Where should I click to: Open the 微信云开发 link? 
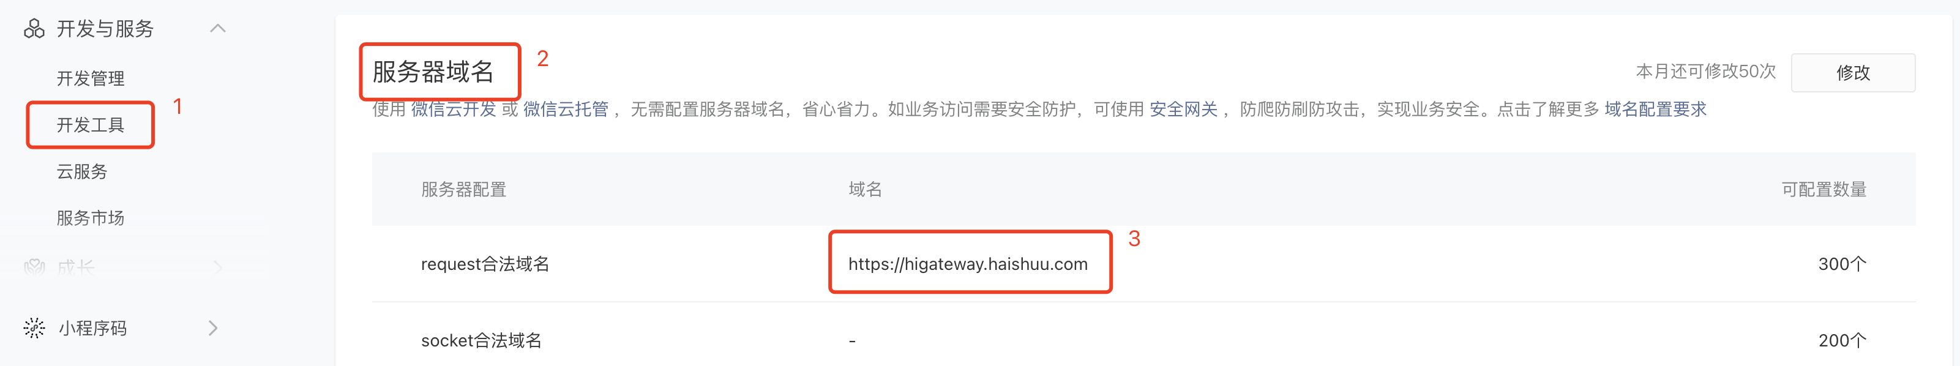pyautogui.click(x=454, y=110)
